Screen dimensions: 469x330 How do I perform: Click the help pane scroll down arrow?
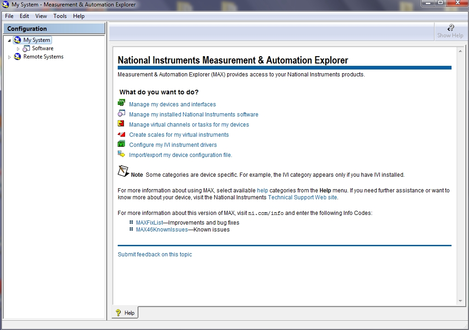click(460, 301)
